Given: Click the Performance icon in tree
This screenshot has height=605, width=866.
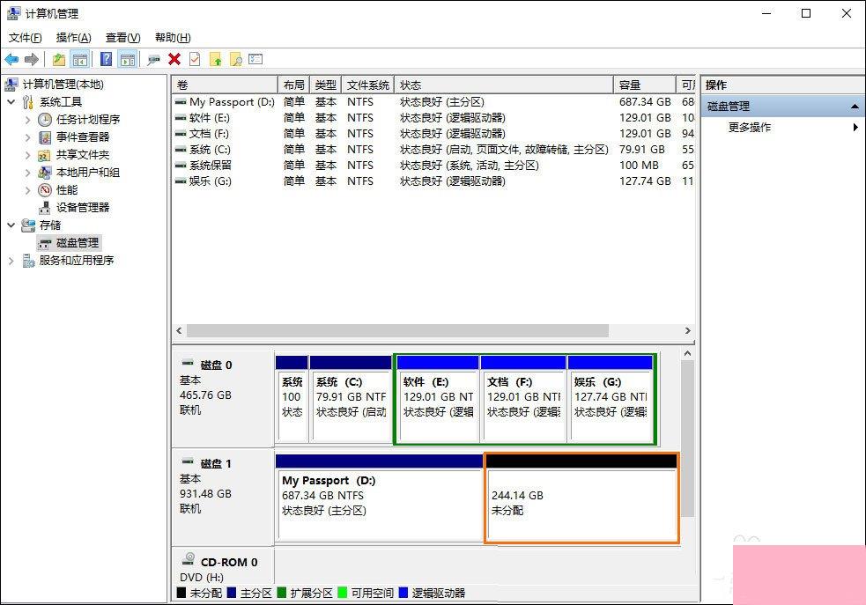Looking at the screenshot, I should (x=45, y=190).
